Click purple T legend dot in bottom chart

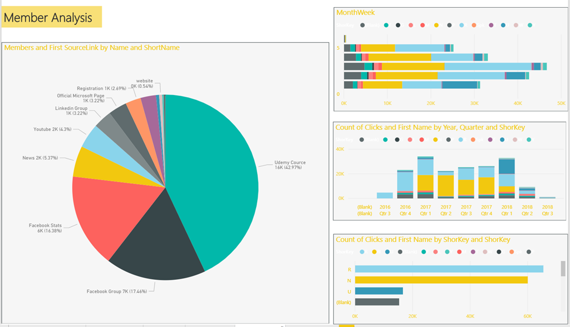click(473, 251)
